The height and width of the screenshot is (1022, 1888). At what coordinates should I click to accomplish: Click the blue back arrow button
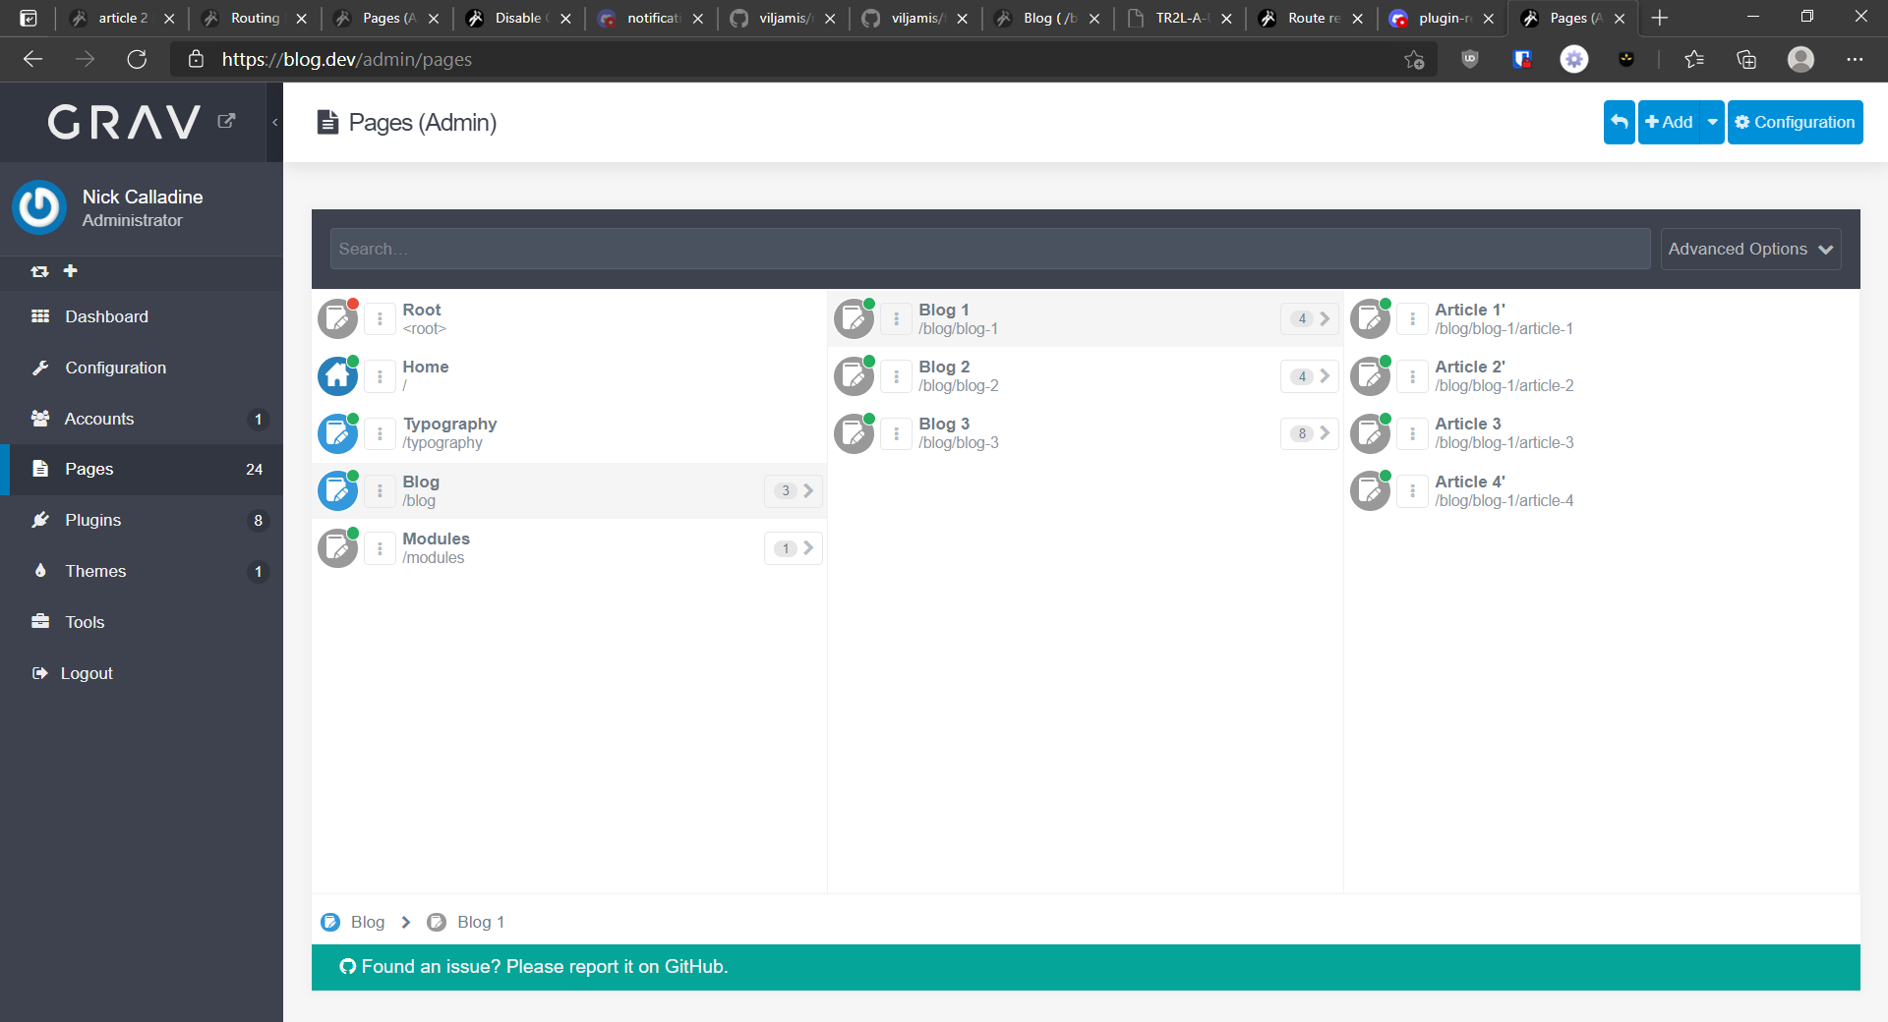click(1619, 122)
